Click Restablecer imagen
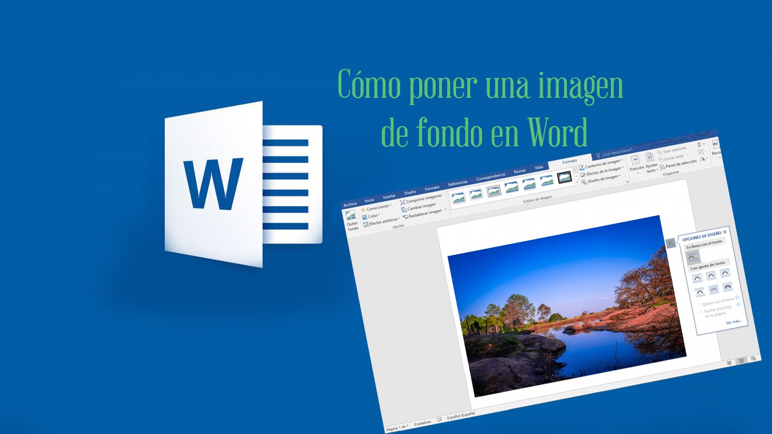 pos(422,214)
